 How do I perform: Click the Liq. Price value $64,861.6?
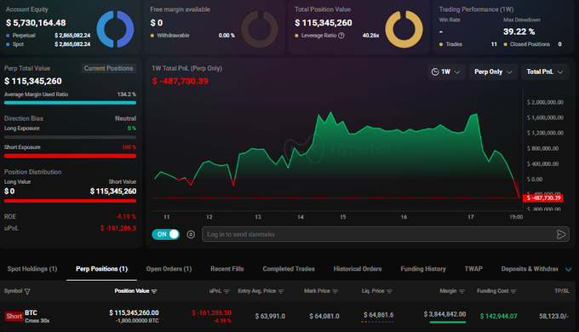pos(379,315)
